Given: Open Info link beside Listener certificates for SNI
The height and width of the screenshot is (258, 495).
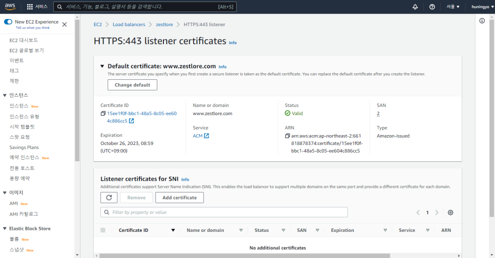Looking at the screenshot, I should [185, 179].
